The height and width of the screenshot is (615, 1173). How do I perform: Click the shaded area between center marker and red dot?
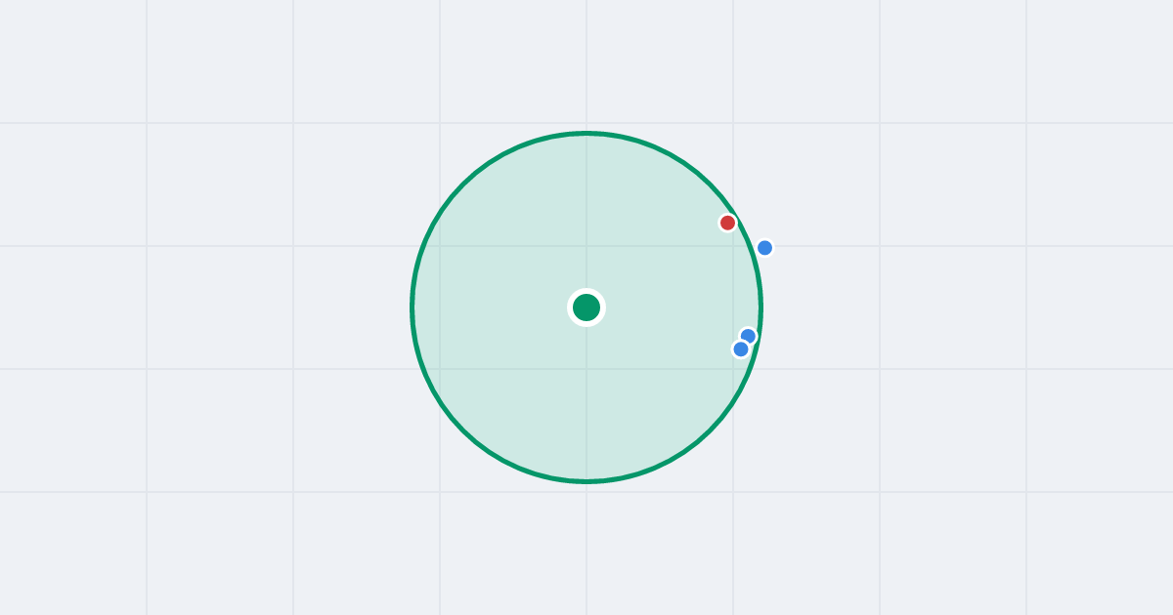coord(657,266)
